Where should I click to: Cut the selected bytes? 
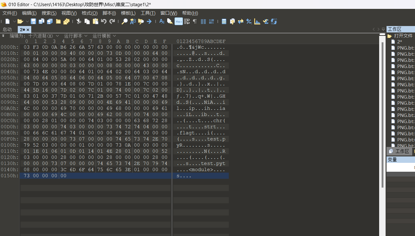click(x=78, y=21)
